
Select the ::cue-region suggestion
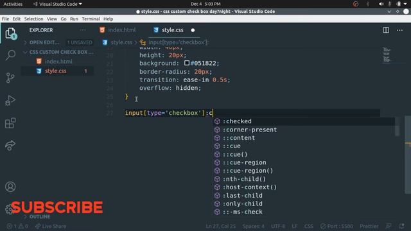pyautogui.click(x=244, y=162)
